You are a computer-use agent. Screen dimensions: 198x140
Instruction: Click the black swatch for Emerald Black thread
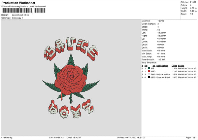(149, 77)
